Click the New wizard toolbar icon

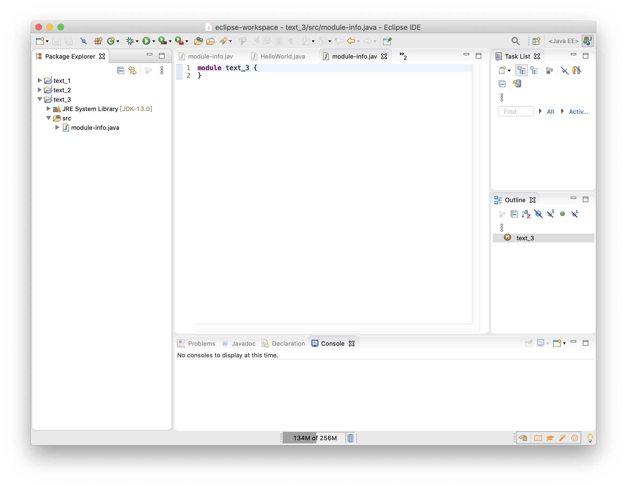click(x=40, y=41)
